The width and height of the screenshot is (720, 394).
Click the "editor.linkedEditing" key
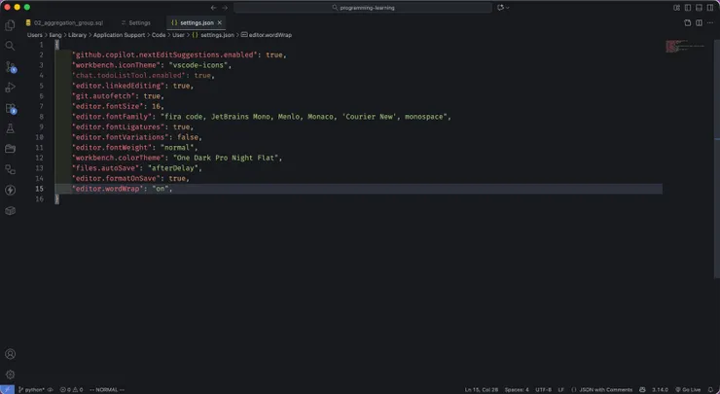(119, 86)
